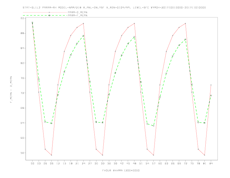Click the 92 tick label on y-axis
The image size is (230, 178).
pyautogui.click(x=22, y=18)
